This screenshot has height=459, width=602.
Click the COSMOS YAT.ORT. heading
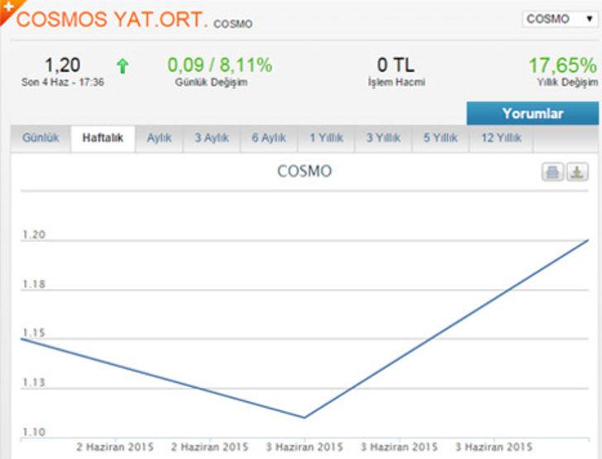(112, 20)
